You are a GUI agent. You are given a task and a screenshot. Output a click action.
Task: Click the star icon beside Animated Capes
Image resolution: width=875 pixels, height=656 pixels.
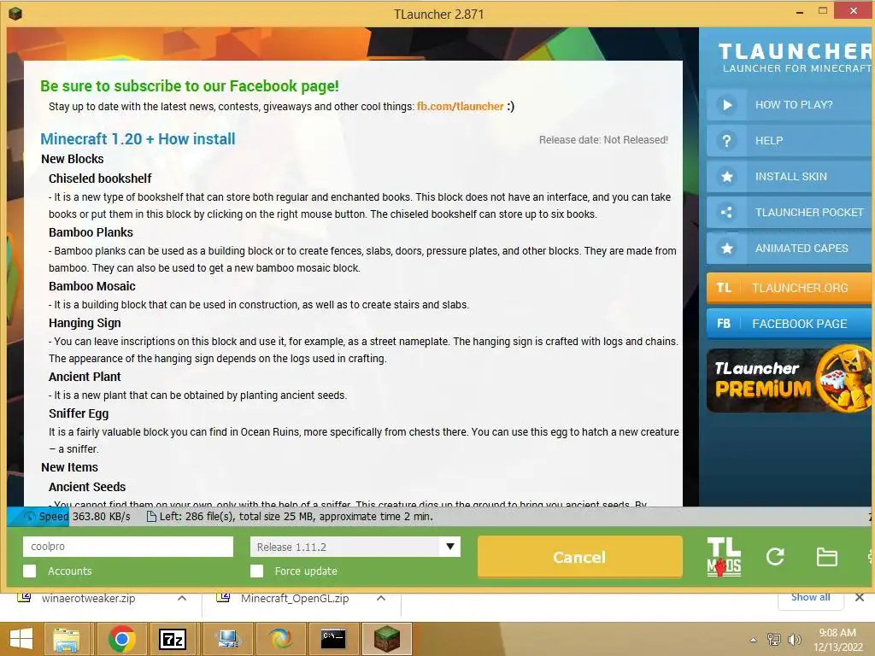(x=726, y=249)
